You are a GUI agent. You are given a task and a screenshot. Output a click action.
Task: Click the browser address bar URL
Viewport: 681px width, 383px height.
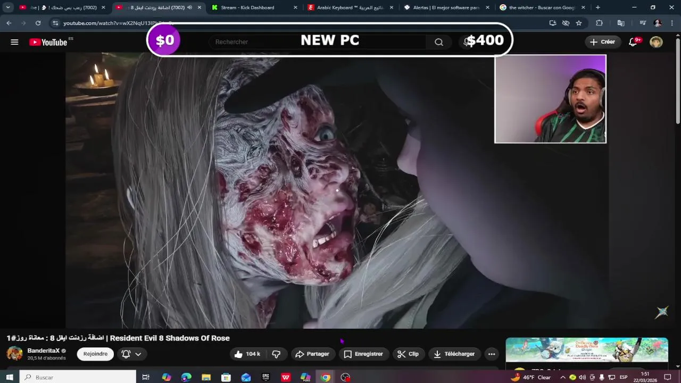[x=118, y=23]
